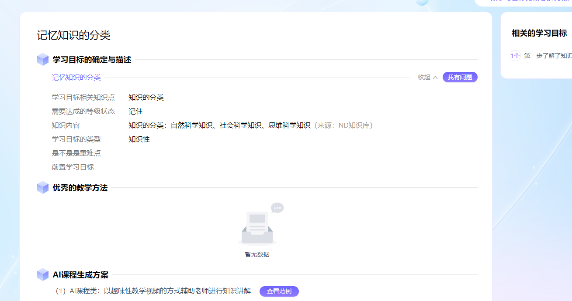This screenshot has width=572, height=301.
Task: Click the 我有问题 button
Action: click(460, 77)
